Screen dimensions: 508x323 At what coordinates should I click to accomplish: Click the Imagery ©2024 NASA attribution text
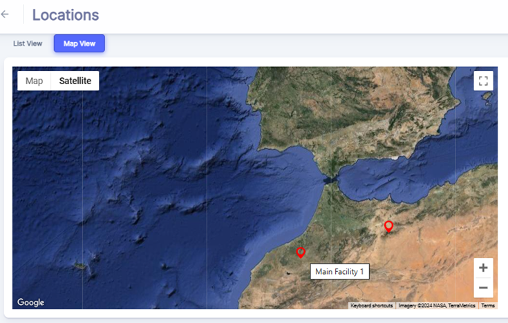click(x=437, y=305)
